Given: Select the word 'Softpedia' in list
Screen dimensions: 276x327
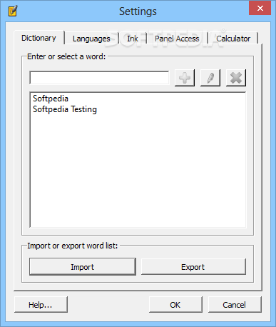Looking at the screenshot, I should point(51,99).
